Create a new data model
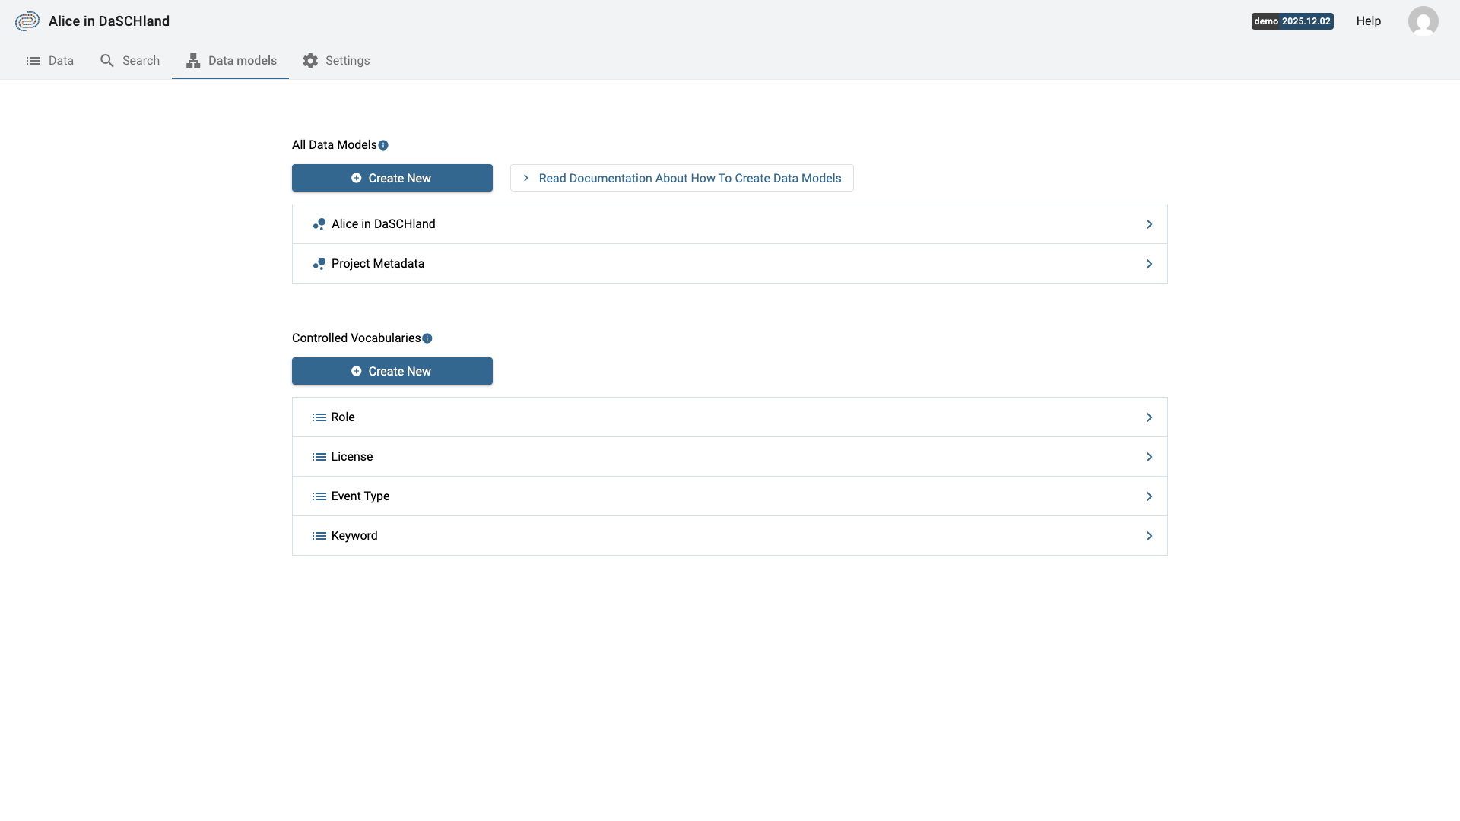The image size is (1460, 821). pyautogui.click(x=392, y=178)
